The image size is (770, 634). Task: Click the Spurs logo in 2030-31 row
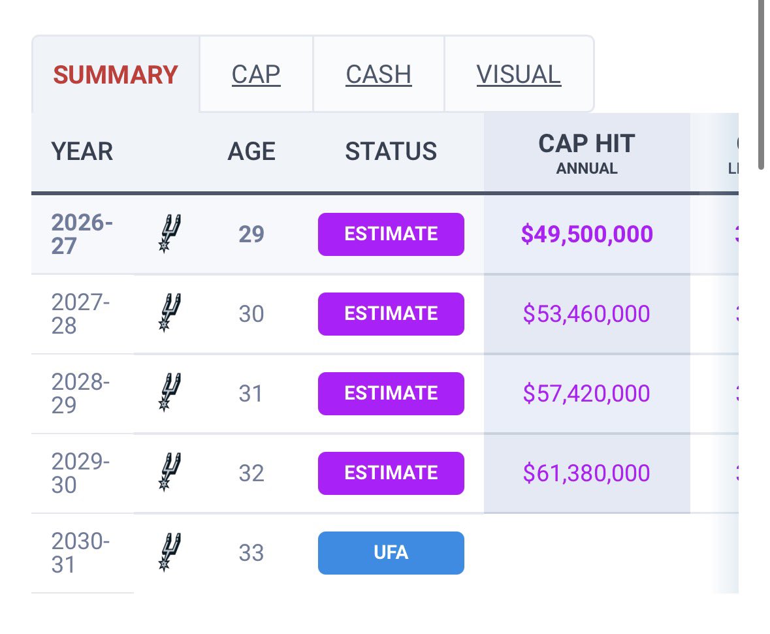point(169,552)
